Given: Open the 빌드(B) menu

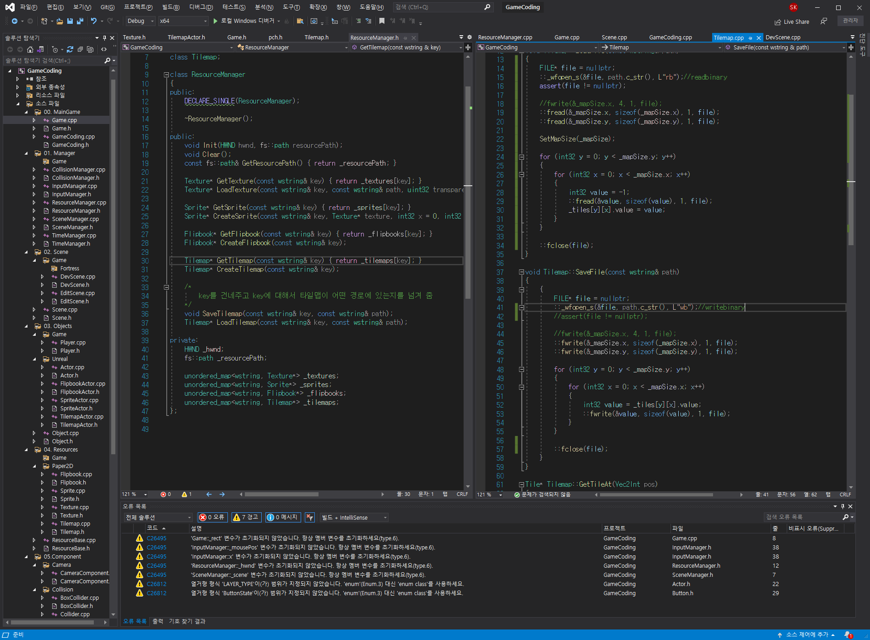Looking at the screenshot, I should point(171,7).
